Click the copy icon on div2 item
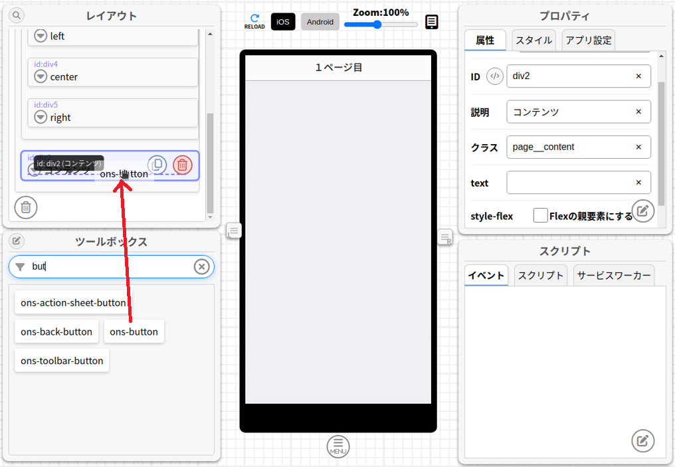The width and height of the screenshot is (675, 467). coord(157,165)
